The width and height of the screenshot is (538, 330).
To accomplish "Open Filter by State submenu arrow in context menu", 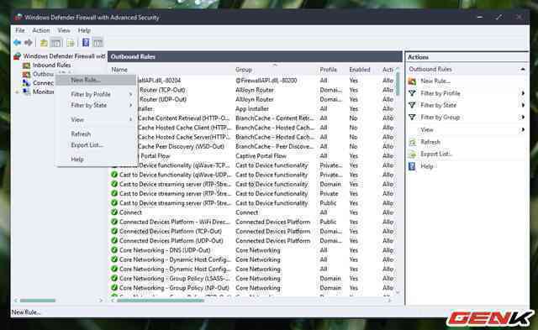I will point(131,105).
